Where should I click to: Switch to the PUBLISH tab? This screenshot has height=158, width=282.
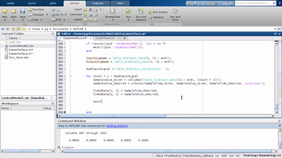[x=98, y=4]
